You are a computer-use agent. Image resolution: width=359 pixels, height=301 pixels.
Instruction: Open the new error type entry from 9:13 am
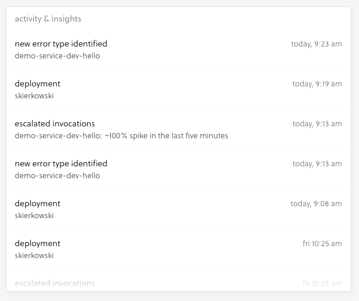point(61,163)
